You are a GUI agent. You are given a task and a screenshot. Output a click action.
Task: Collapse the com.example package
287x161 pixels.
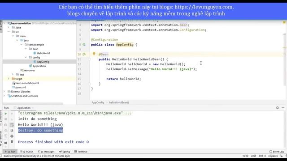[21, 45]
